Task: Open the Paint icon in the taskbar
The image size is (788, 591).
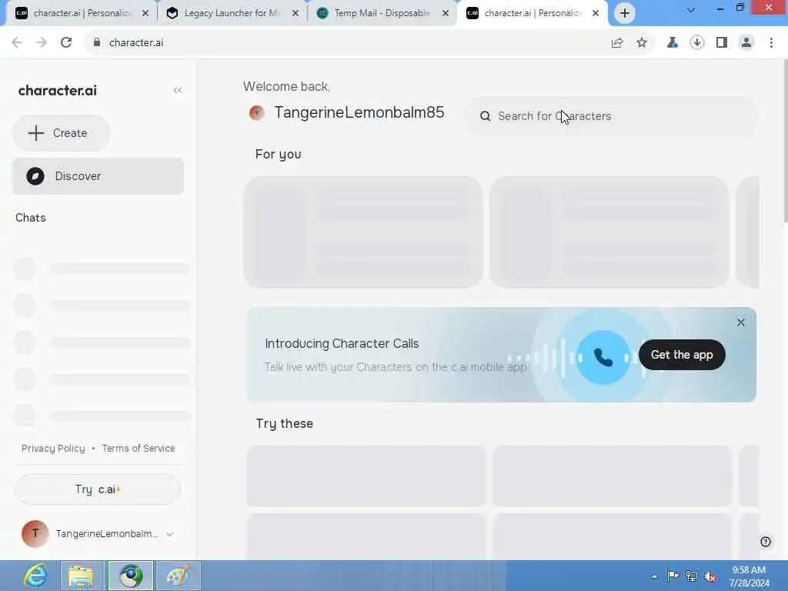Action: pos(179,576)
